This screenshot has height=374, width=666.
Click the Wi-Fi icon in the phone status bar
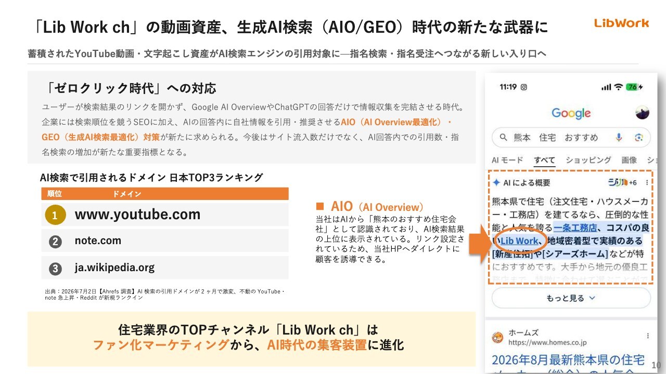(x=618, y=87)
